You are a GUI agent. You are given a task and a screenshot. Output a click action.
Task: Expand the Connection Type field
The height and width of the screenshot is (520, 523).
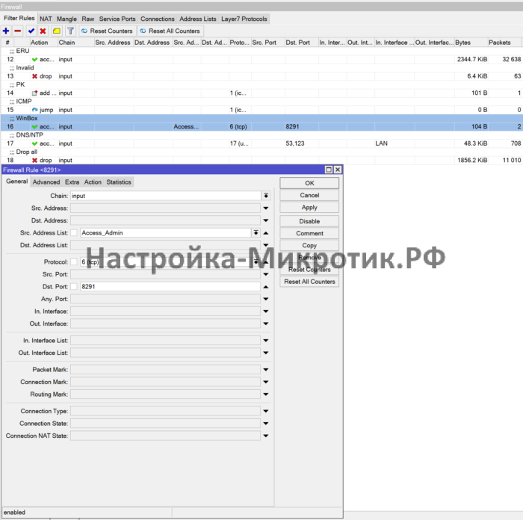click(266, 411)
